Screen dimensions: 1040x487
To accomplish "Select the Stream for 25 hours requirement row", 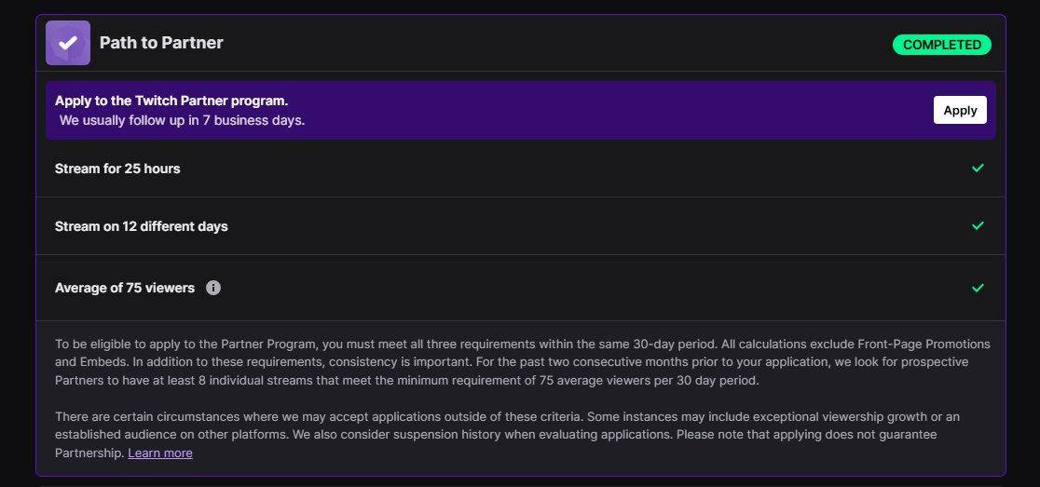I will pos(521,169).
